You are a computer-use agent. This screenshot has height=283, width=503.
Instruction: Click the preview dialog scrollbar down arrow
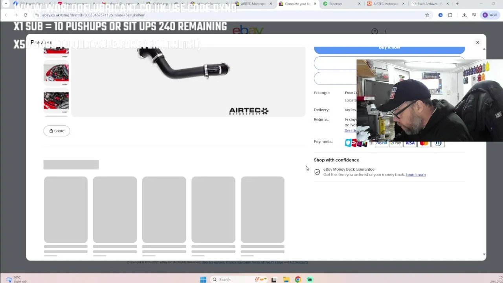pos(484,254)
